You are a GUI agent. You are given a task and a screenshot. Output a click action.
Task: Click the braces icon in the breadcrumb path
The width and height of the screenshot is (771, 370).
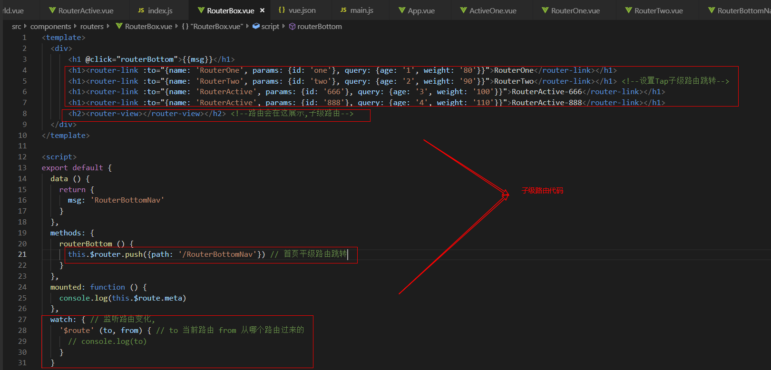coord(185,27)
